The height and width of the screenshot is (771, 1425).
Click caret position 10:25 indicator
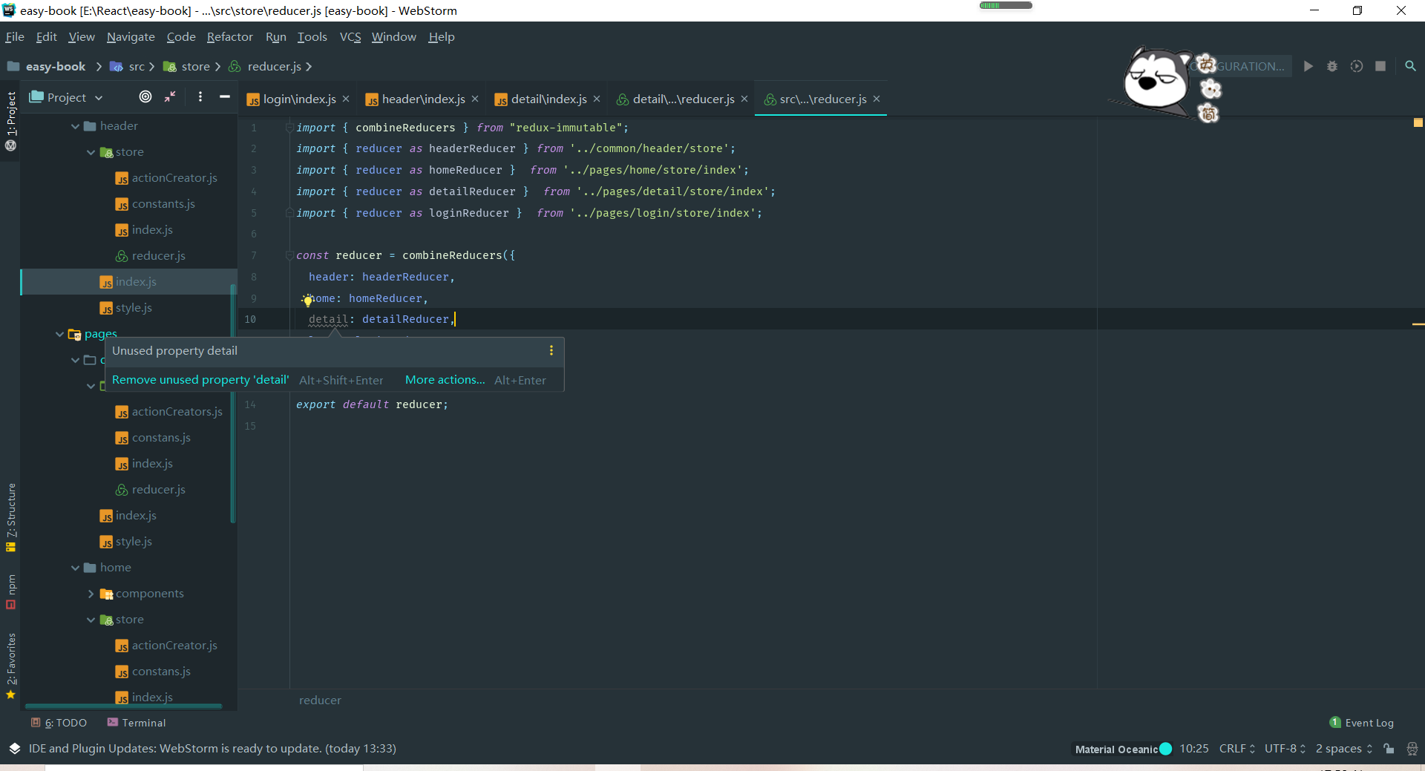click(1193, 749)
